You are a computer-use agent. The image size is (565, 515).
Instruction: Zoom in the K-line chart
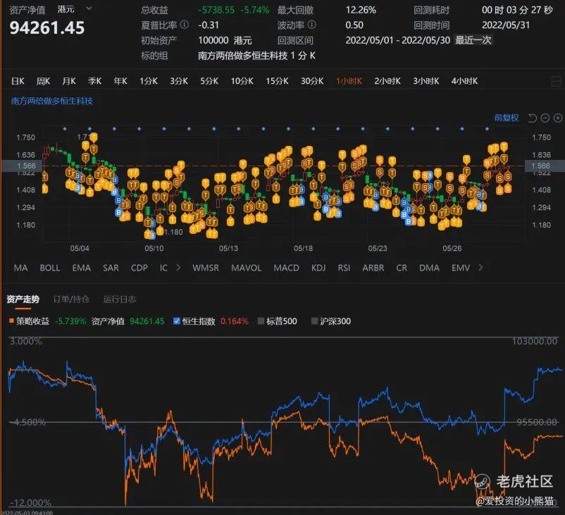coord(558,118)
